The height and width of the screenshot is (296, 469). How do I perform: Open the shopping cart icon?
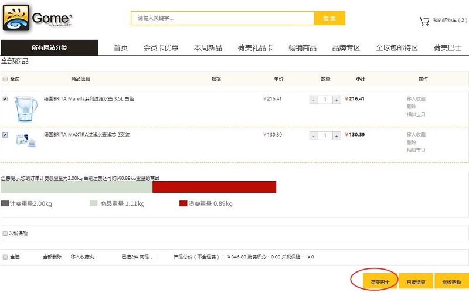[424, 21]
